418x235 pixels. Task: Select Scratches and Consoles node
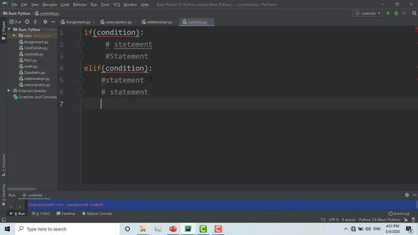[x=35, y=97]
